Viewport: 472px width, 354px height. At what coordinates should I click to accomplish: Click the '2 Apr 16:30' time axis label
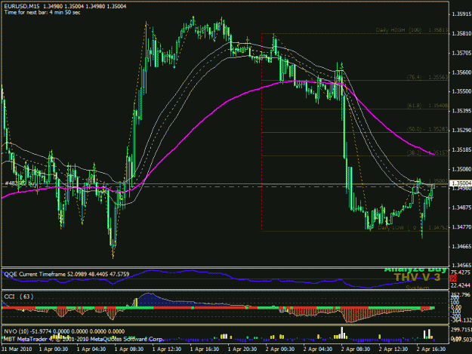click(431, 349)
